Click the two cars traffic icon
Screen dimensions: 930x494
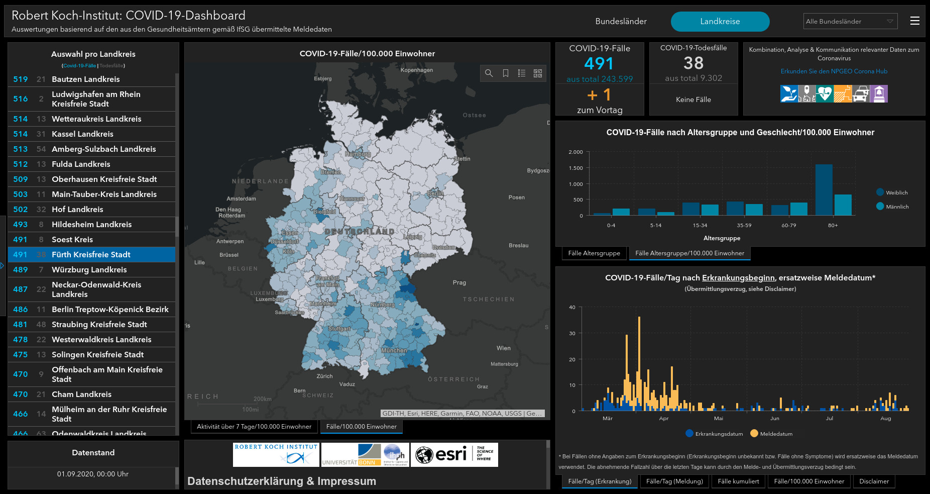coord(861,94)
